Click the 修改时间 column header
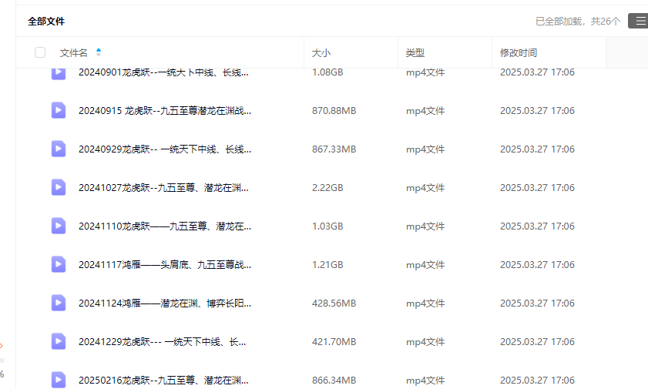Screen dimensions: 648x389 (519, 53)
